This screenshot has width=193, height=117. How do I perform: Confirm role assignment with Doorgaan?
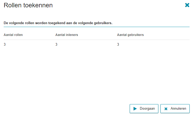144,109
